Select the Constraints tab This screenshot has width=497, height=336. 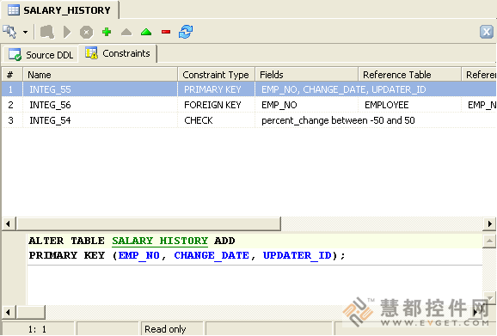(x=118, y=53)
